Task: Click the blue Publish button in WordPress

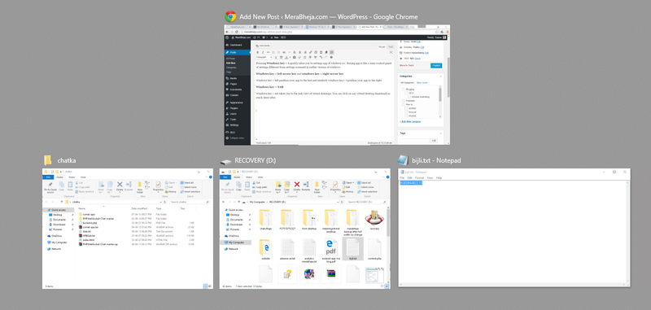Action: click(436, 66)
